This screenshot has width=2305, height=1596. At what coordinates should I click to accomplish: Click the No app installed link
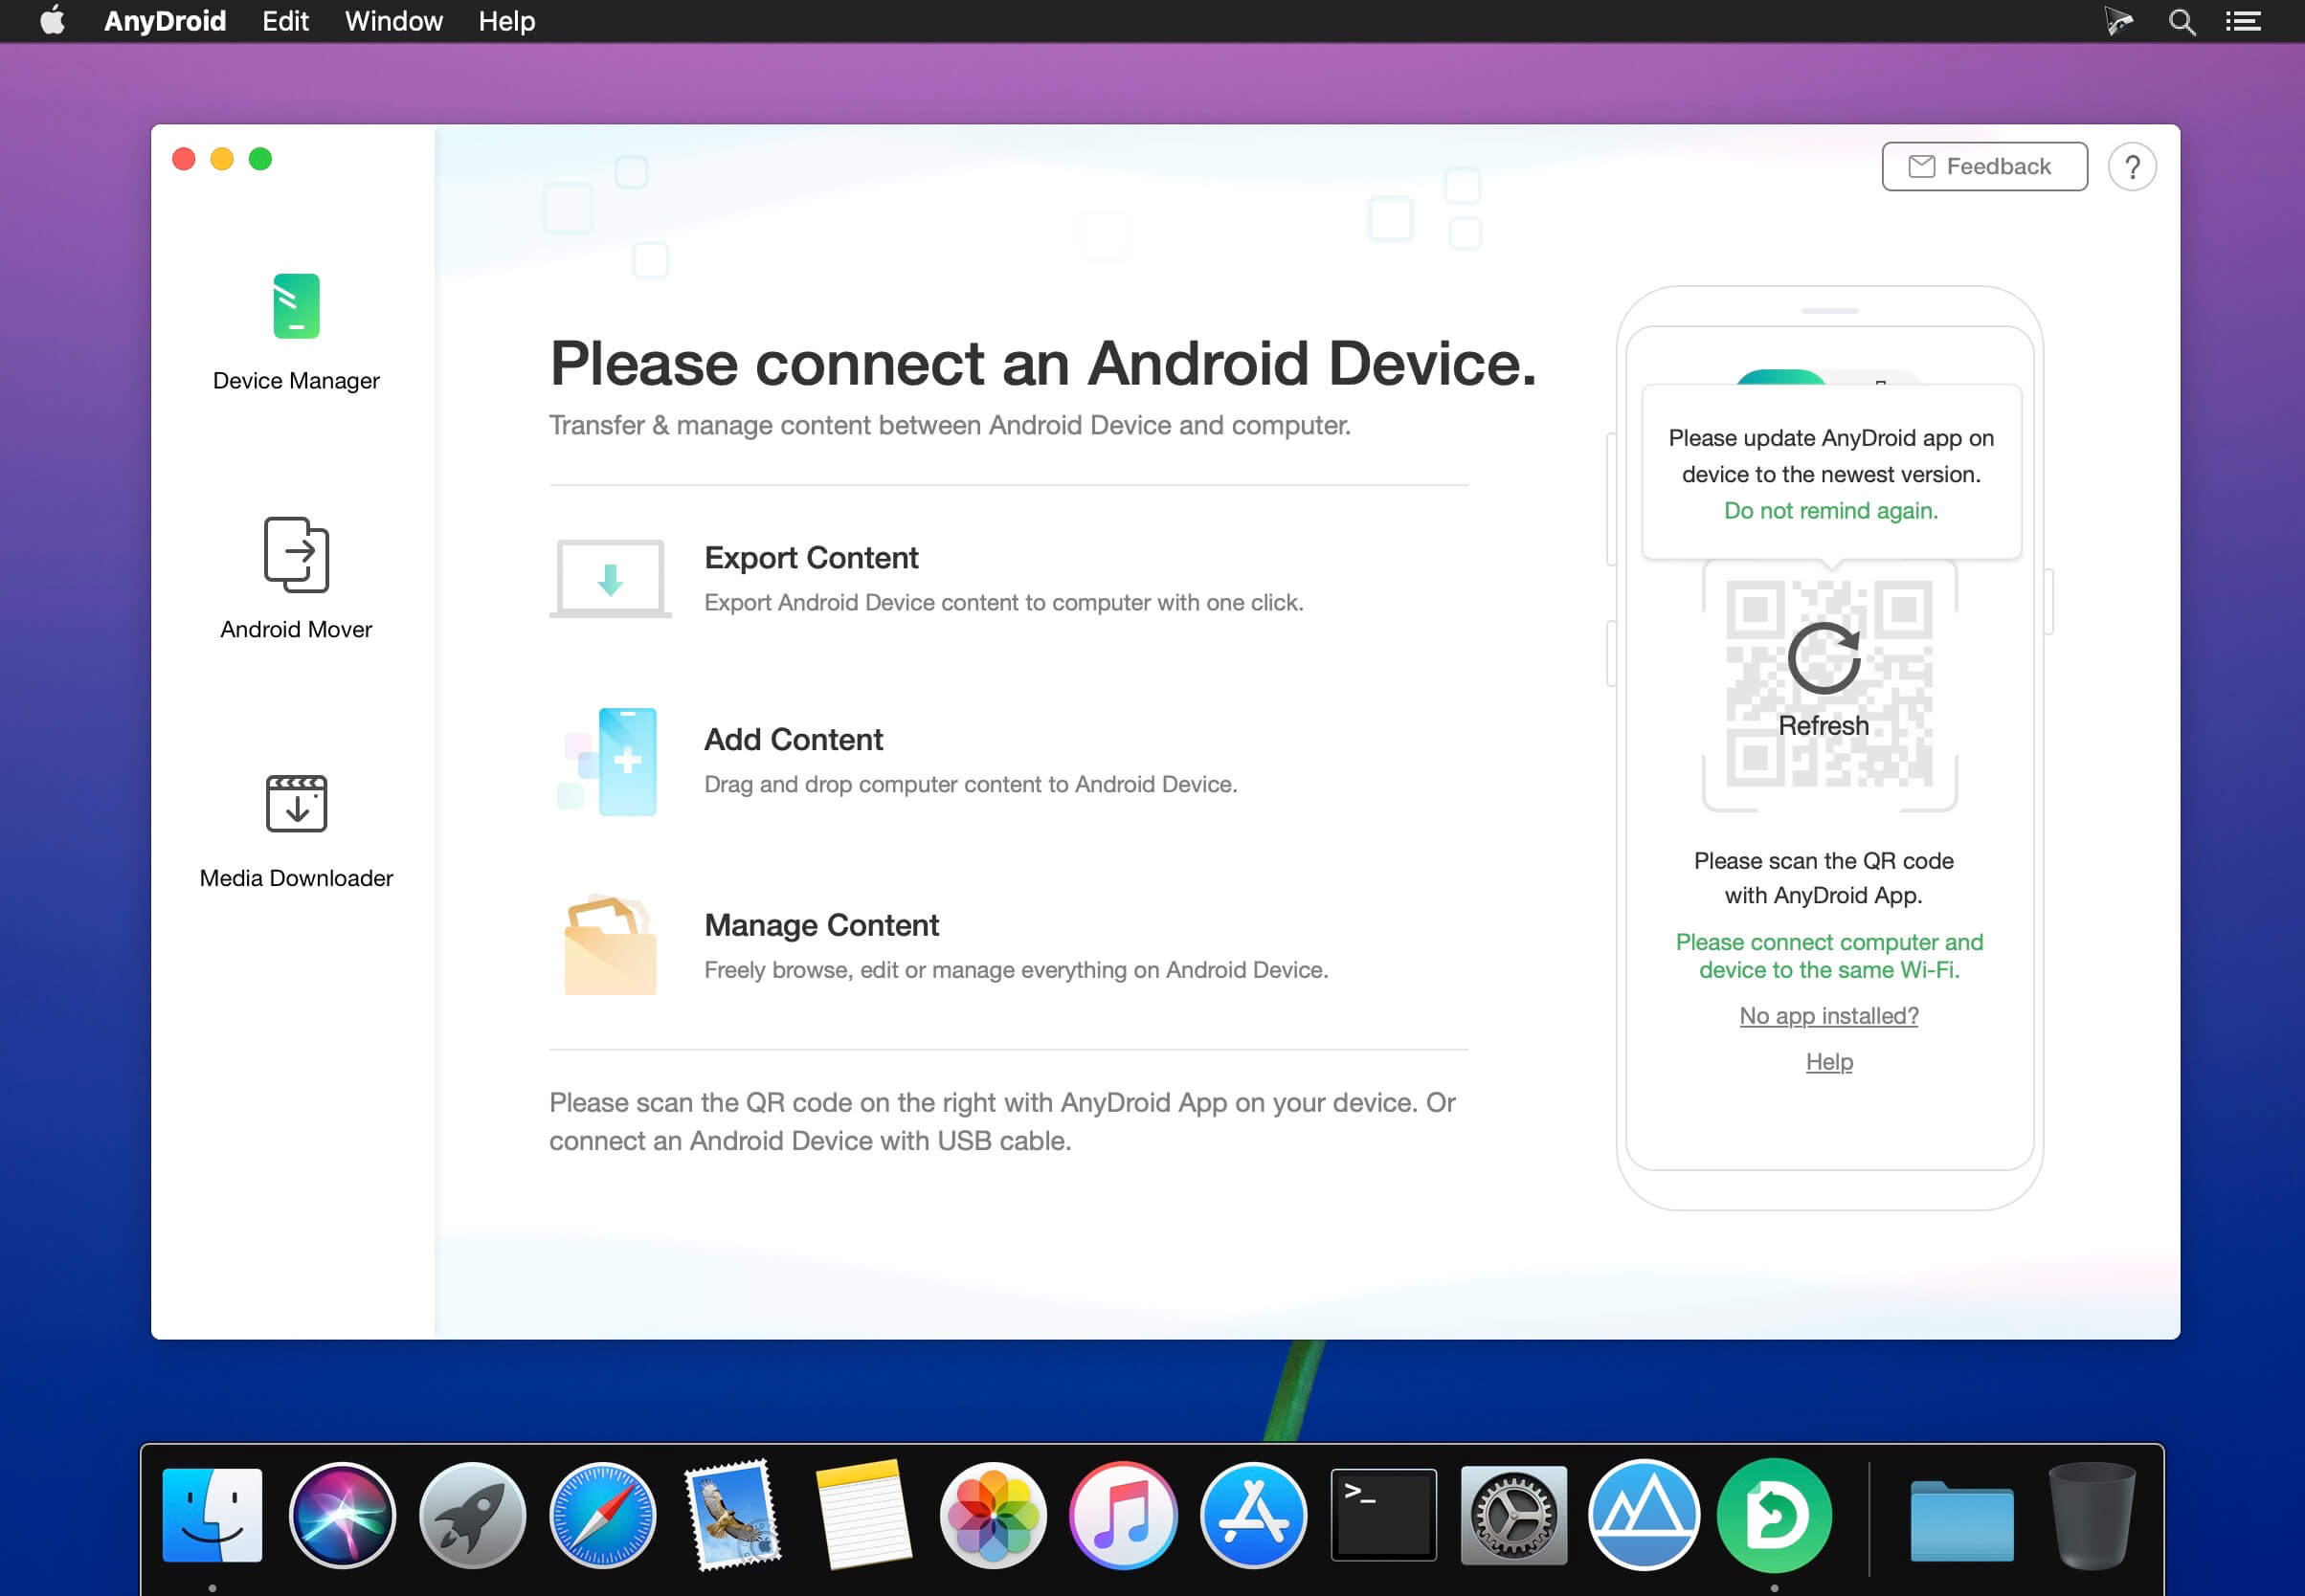coord(1827,1015)
